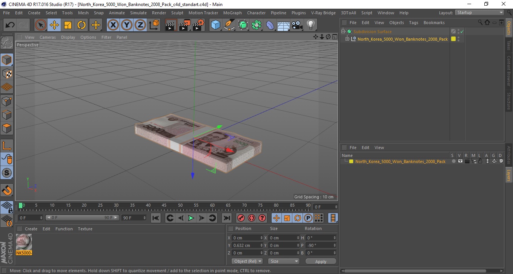Select the NK5000 material thumbnail
The width and height of the screenshot is (513, 274).
24,242
